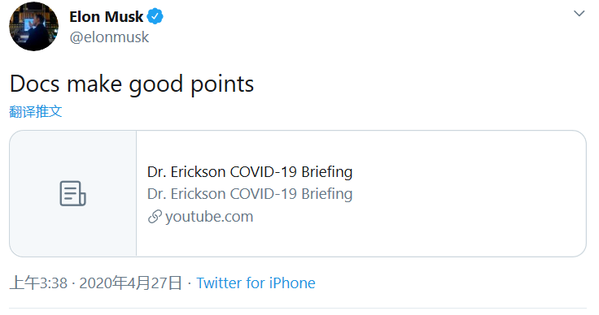The image size is (599, 315).
Task: Open the Twitter for iPhone source link
Action: pyautogui.click(x=256, y=283)
